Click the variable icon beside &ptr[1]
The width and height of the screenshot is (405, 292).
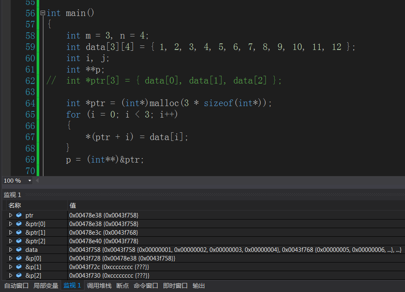click(x=19, y=232)
